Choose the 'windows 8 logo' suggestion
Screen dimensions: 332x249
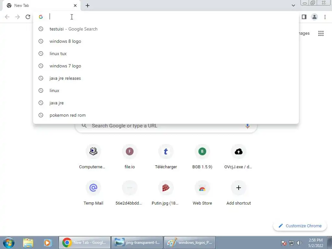[166, 41]
